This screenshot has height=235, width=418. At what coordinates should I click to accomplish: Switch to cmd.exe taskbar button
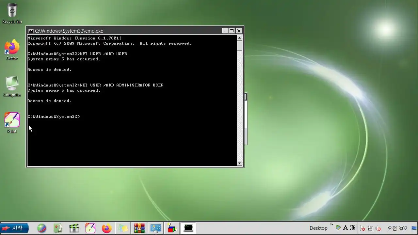click(188, 228)
